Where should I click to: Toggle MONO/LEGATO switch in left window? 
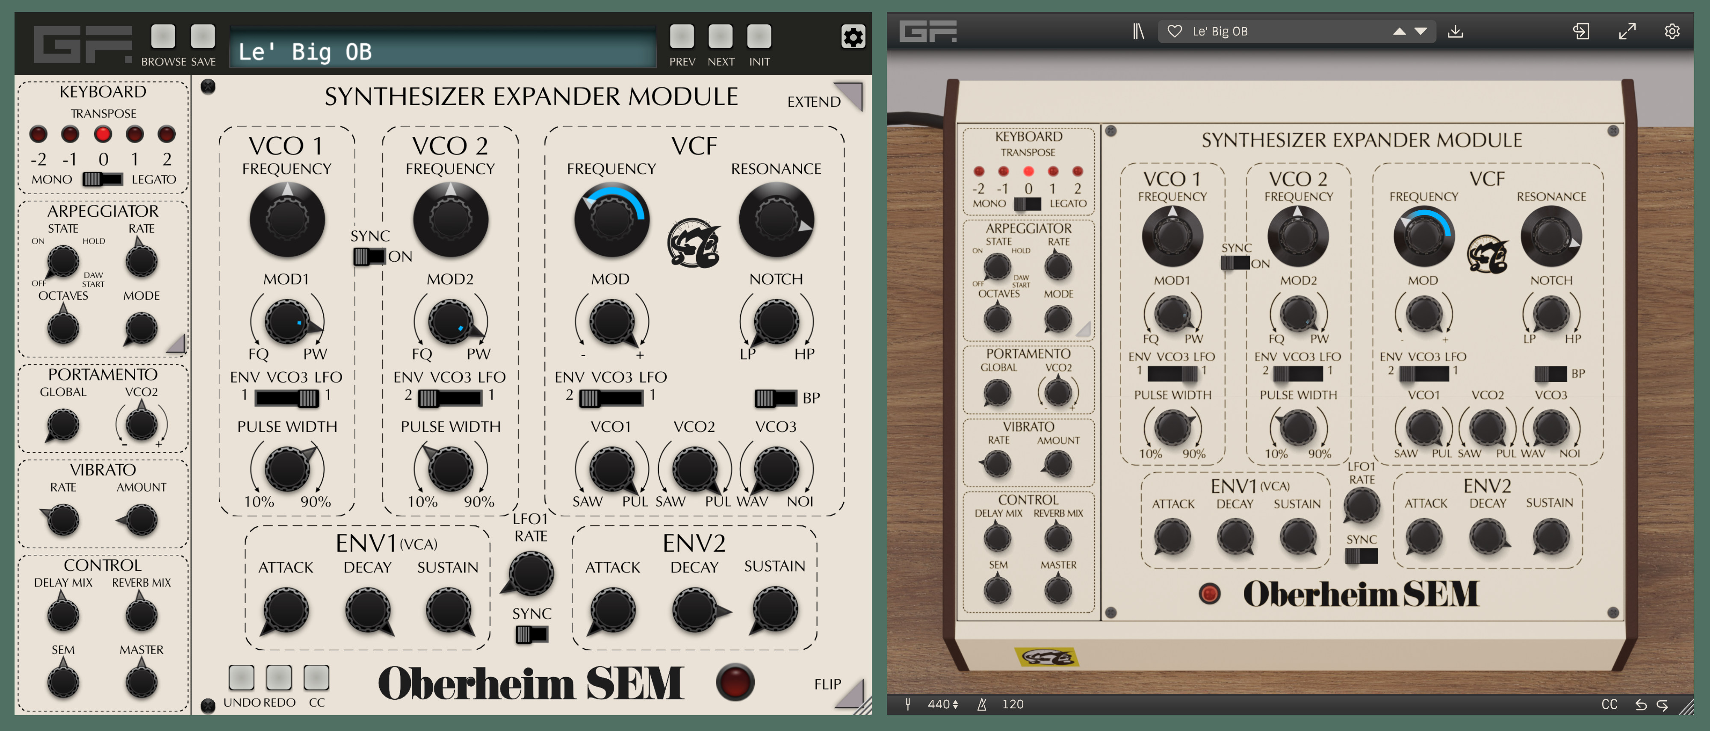pyautogui.click(x=102, y=179)
